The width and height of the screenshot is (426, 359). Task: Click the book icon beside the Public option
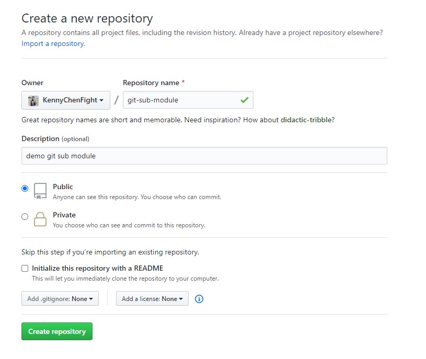tap(40, 192)
